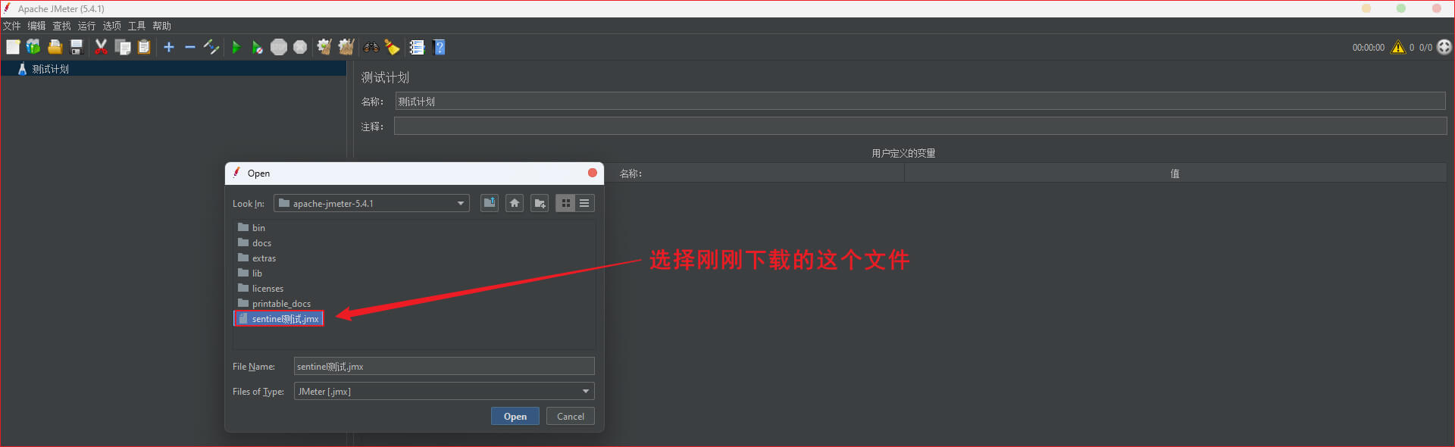Click the Up One Level folder button
The width and height of the screenshot is (1455, 447).
490,203
